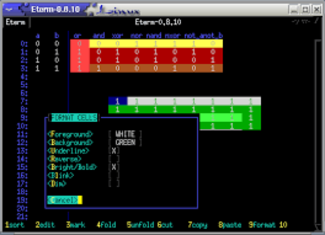
Task: Click row label '21:'
Action: coord(22,217)
